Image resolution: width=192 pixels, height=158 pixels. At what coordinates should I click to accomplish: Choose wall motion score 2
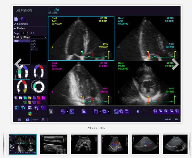(x=30, y=98)
